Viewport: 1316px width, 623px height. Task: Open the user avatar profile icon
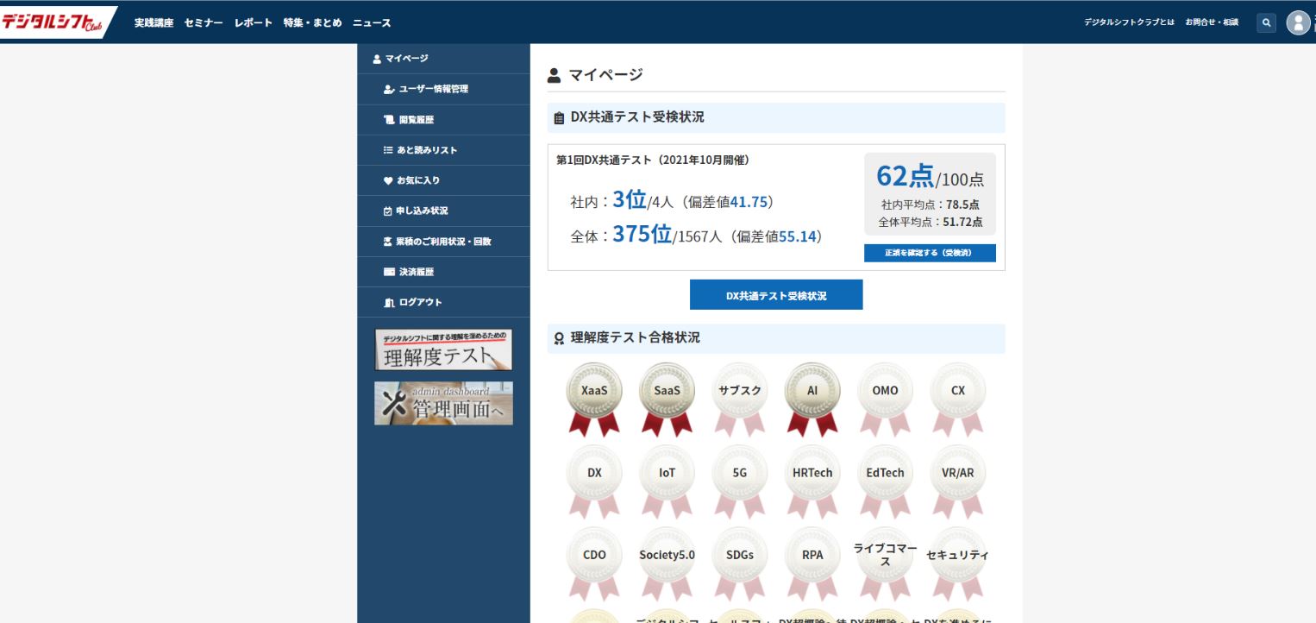click(1298, 23)
